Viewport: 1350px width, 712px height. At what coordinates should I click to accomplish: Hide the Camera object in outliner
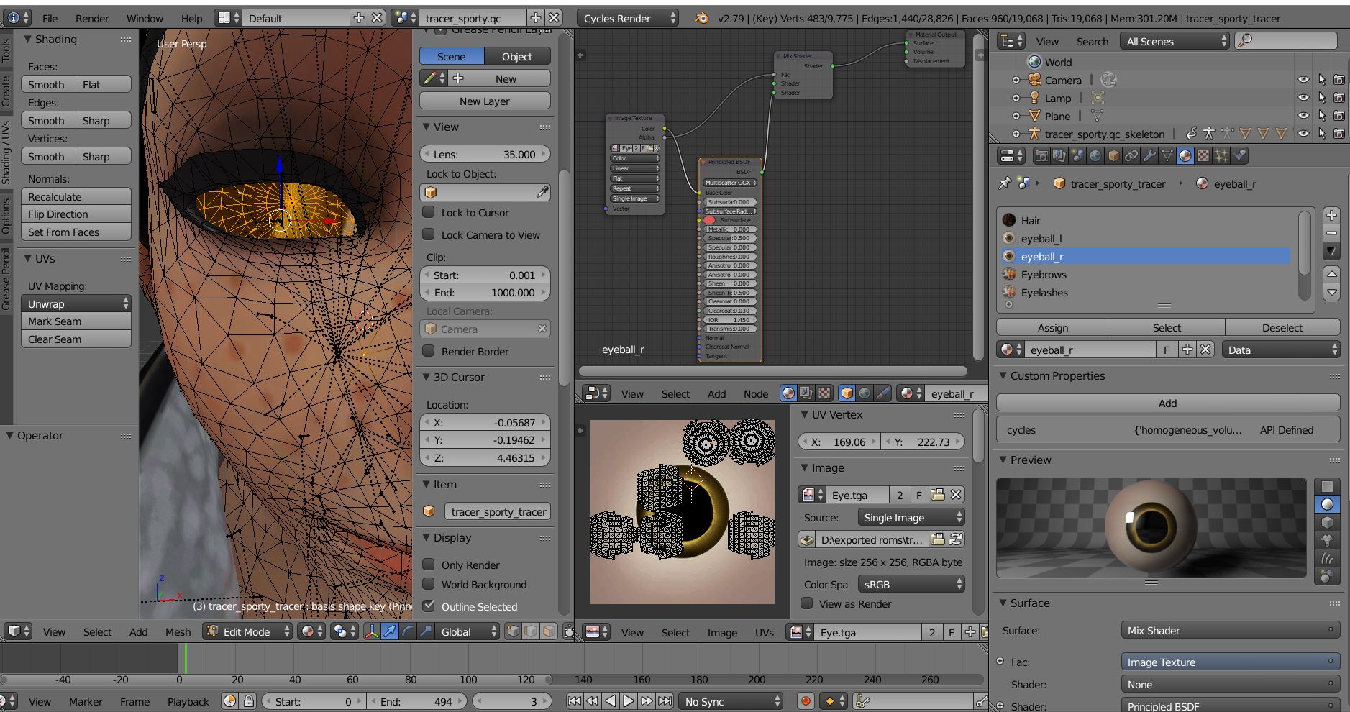point(1303,80)
